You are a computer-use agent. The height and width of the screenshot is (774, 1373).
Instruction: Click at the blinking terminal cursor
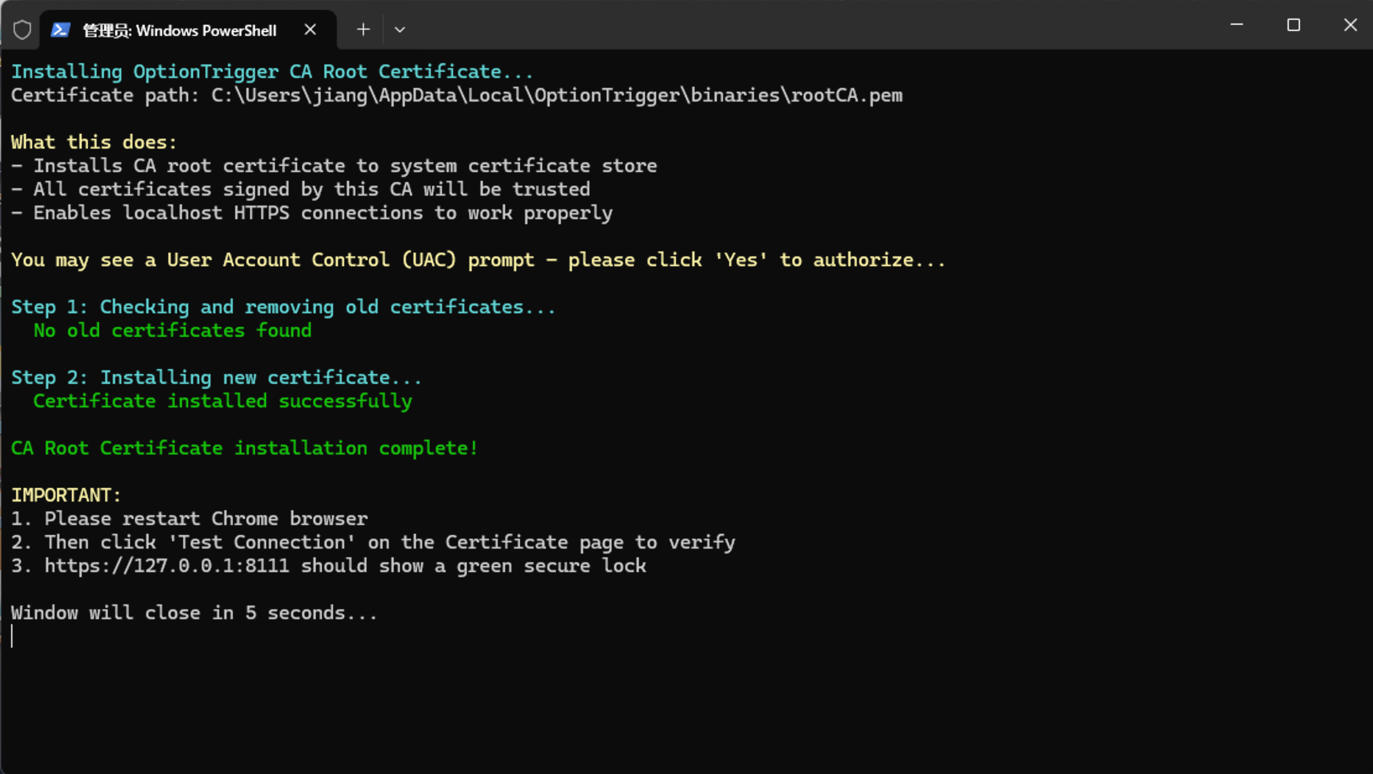pos(12,637)
